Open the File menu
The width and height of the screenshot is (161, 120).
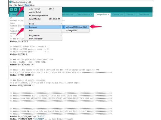(x=11, y=5)
